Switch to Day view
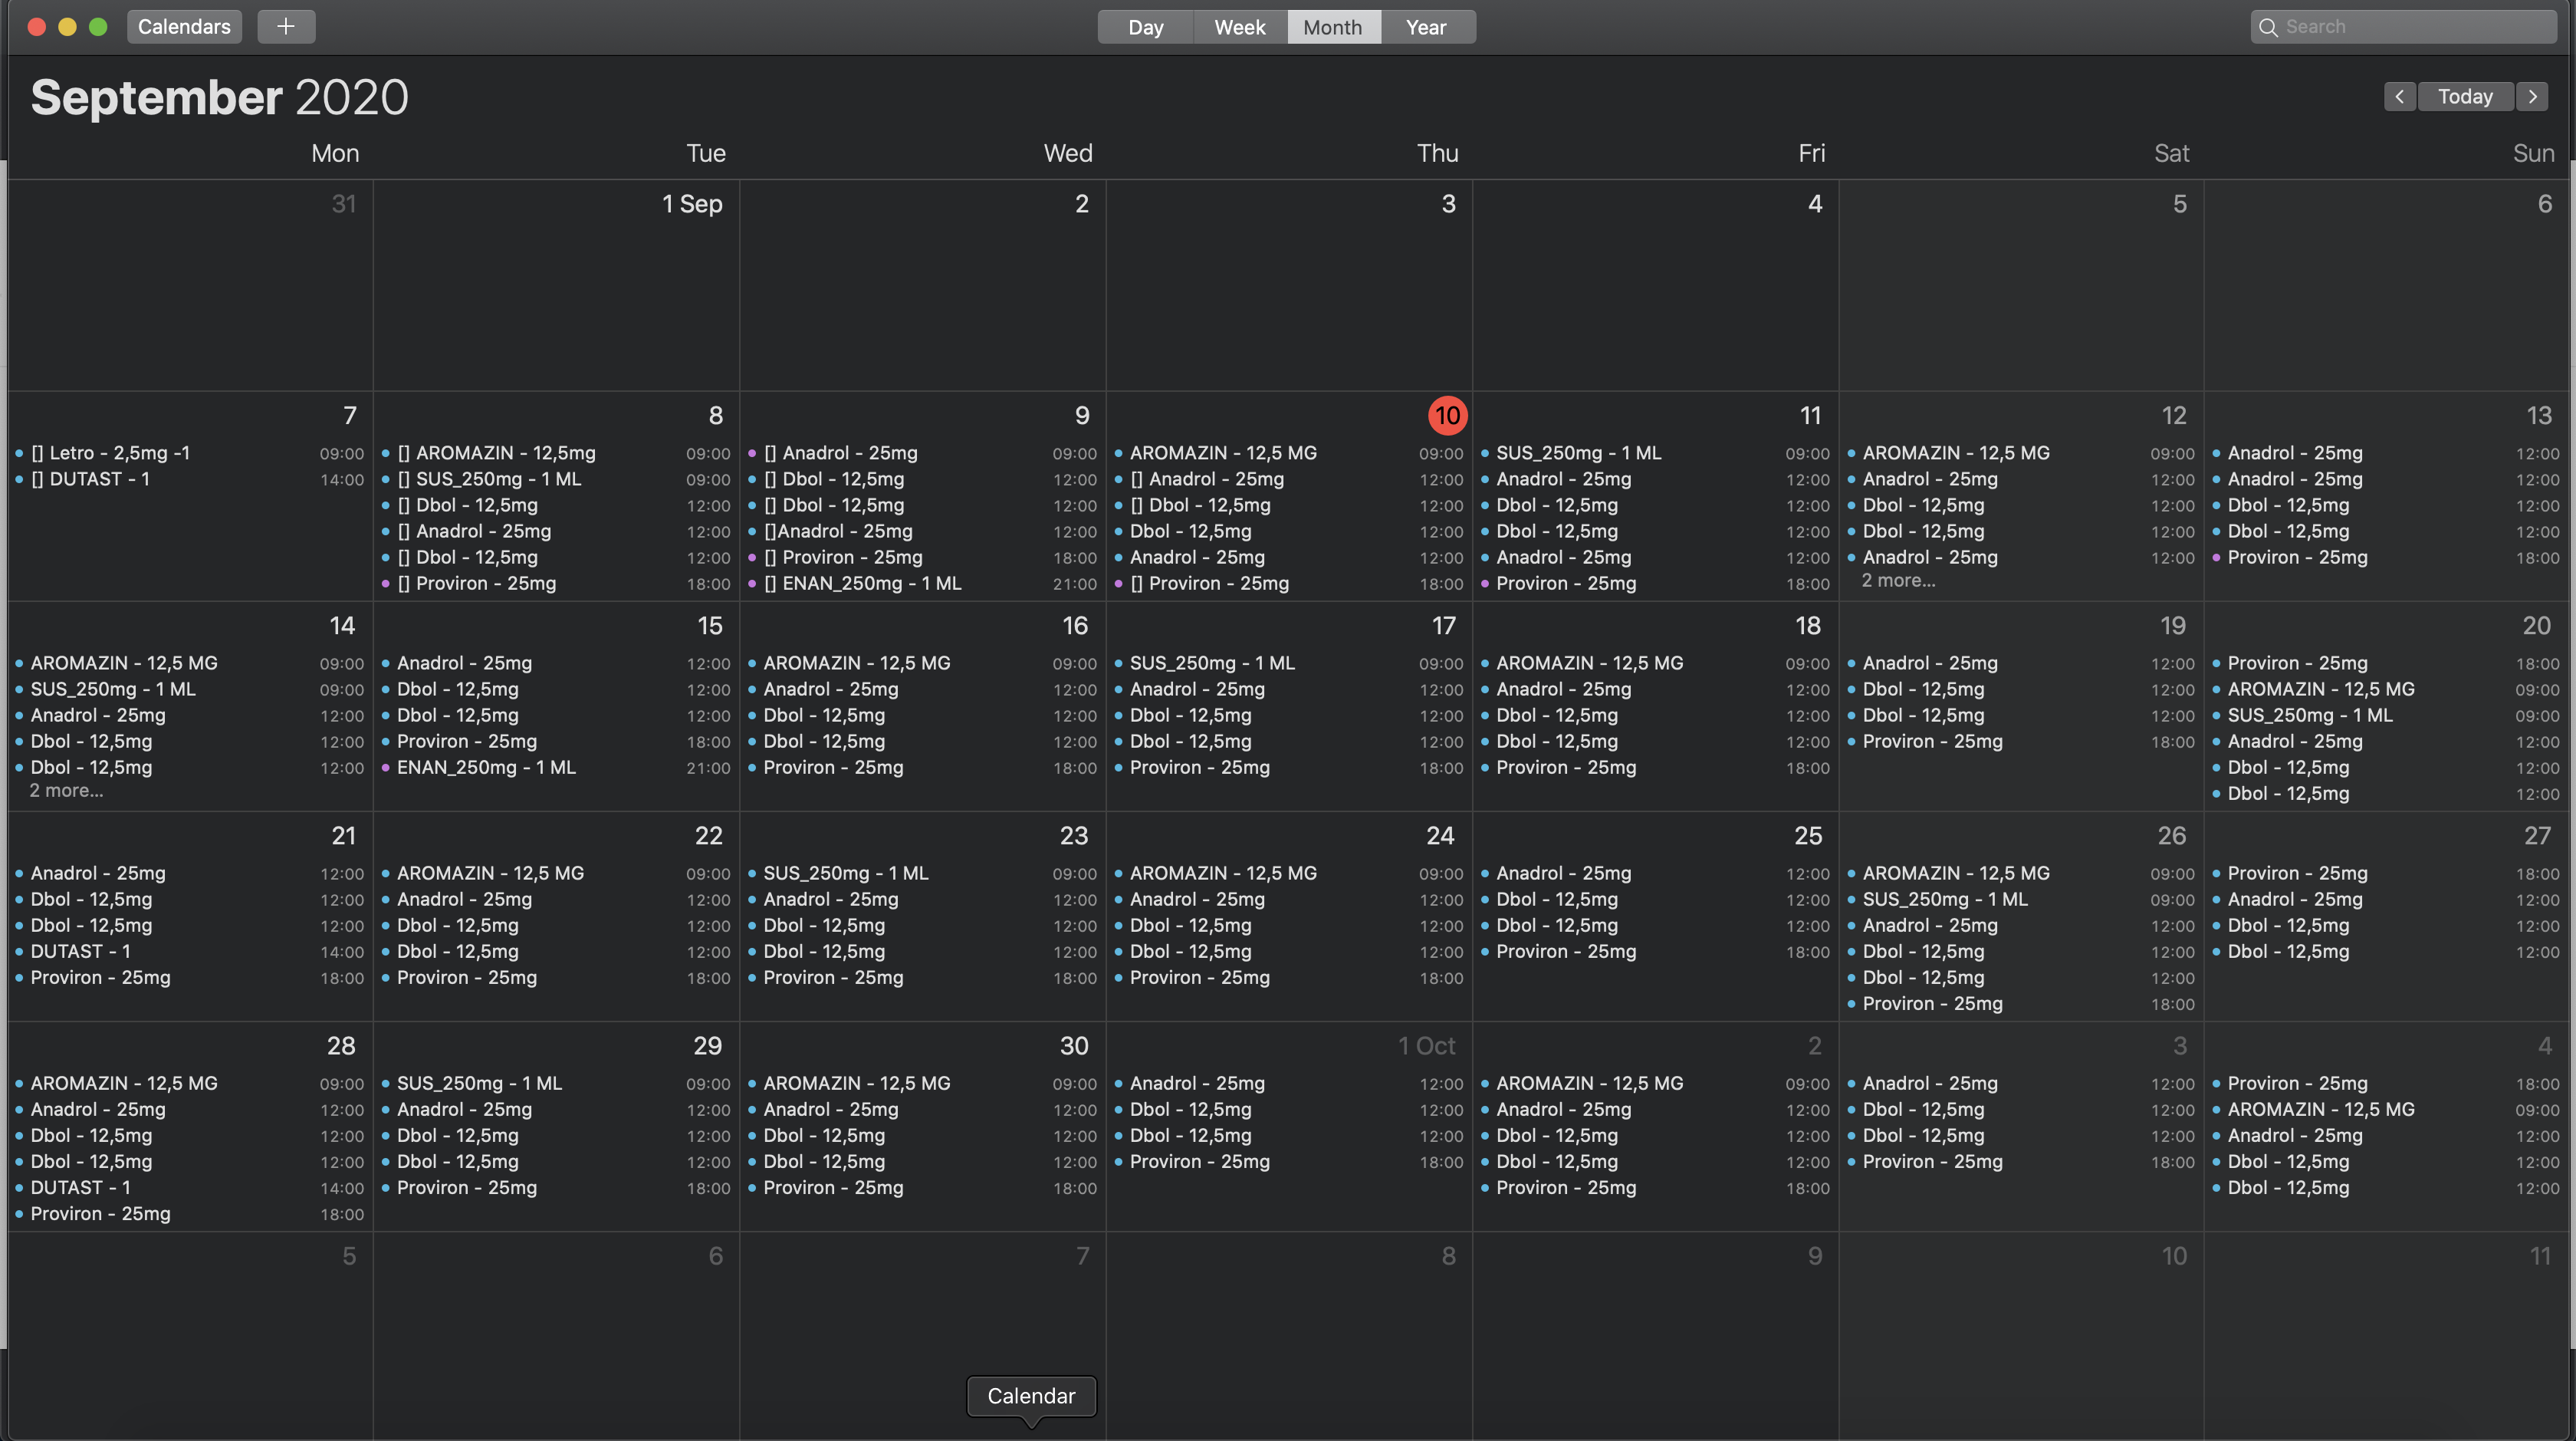Viewport: 2576px width, 1441px height. (1145, 27)
